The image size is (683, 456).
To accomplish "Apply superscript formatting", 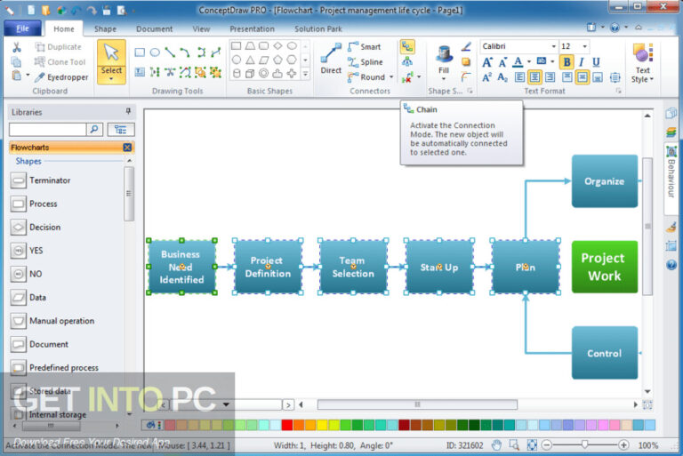I will point(487,77).
